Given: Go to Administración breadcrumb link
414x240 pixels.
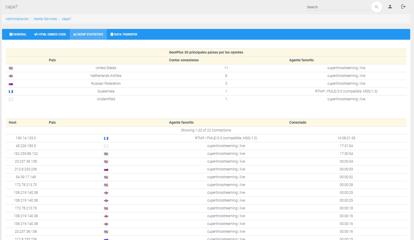Looking at the screenshot, I should click(17, 19).
